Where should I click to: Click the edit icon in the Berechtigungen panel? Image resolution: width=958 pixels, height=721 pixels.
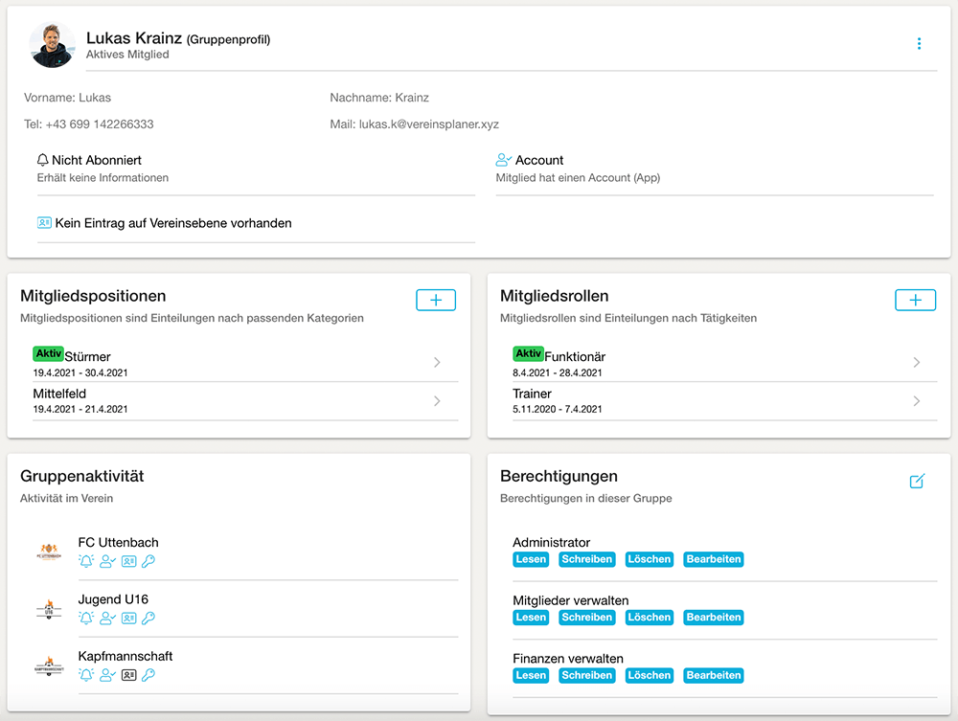tap(917, 482)
